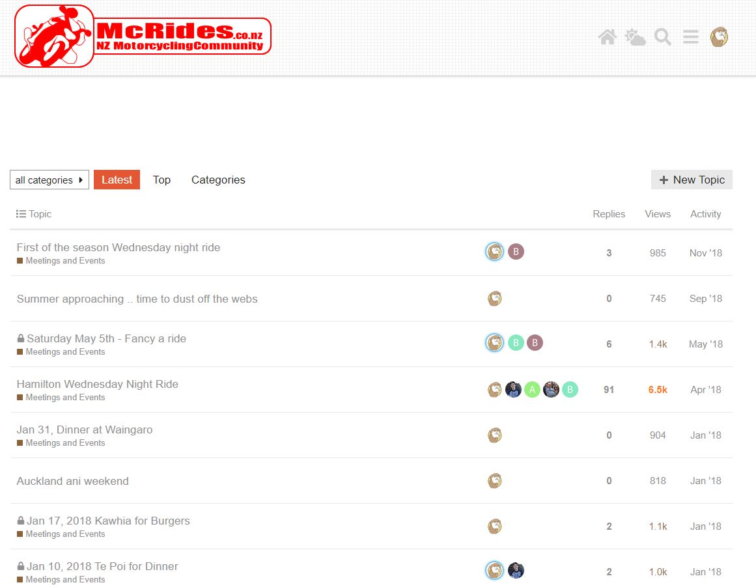The image size is (756, 587).
Task: Create a post with the New Topic button
Action: [692, 180]
